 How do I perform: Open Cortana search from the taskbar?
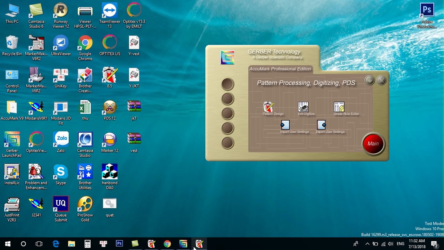pos(23,244)
